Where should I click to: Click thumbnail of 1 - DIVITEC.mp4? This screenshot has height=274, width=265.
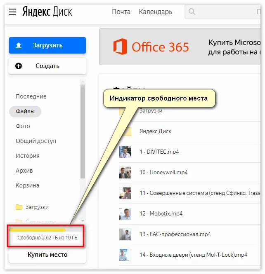(125, 152)
